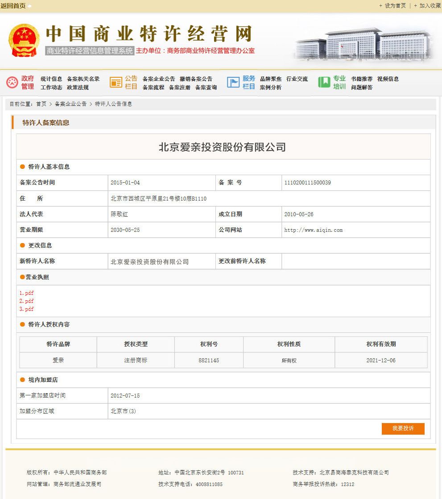Select the legal representative 陈敬红
Image resolution: width=442 pixels, height=499 pixels.
[x=119, y=214]
